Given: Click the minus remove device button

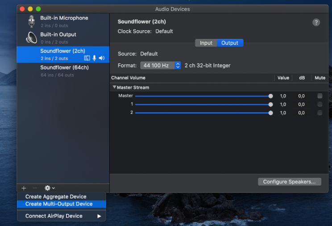Looking at the screenshot, I should (35, 188).
